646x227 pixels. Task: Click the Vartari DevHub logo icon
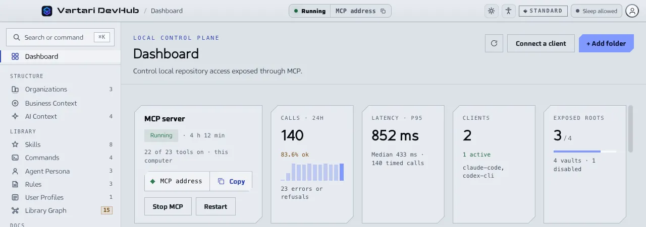pyautogui.click(x=47, y=11)
